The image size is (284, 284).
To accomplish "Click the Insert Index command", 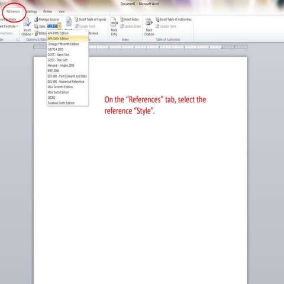I will 130,20.
